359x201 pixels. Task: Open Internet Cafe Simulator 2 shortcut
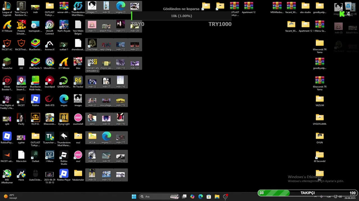[x=92, y=65]
